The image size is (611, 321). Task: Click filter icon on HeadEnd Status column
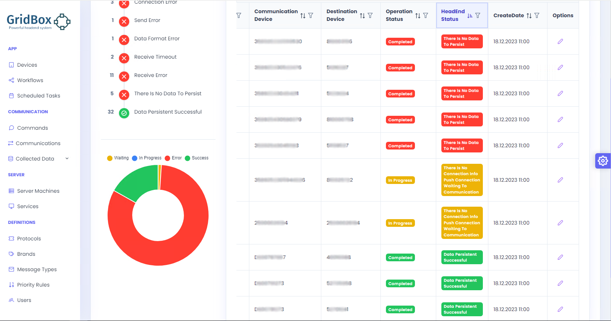[x=478, y=15]
